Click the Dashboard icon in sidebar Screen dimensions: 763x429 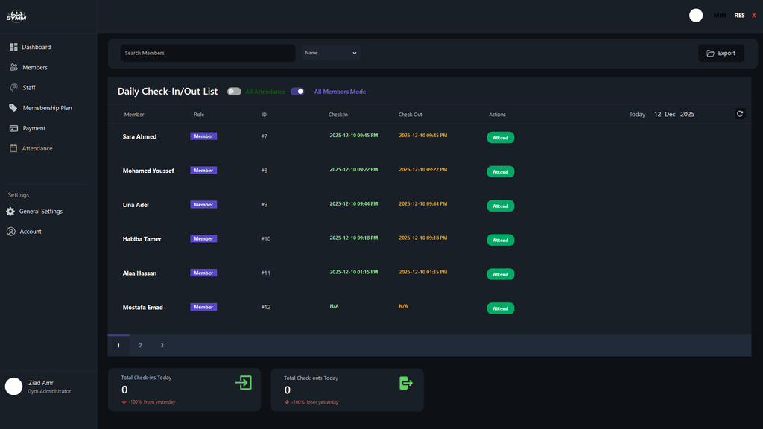tap(13, 47)
